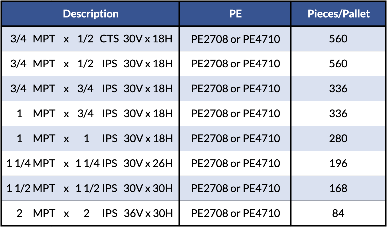Click the PE column header
Screen dimensions: 387x227
coord(235,14)
